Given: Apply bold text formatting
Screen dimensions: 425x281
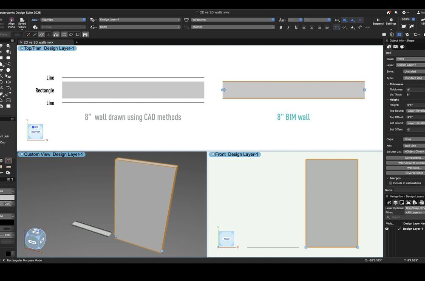Looking at the screenshot, I should (x=280, y=27).
